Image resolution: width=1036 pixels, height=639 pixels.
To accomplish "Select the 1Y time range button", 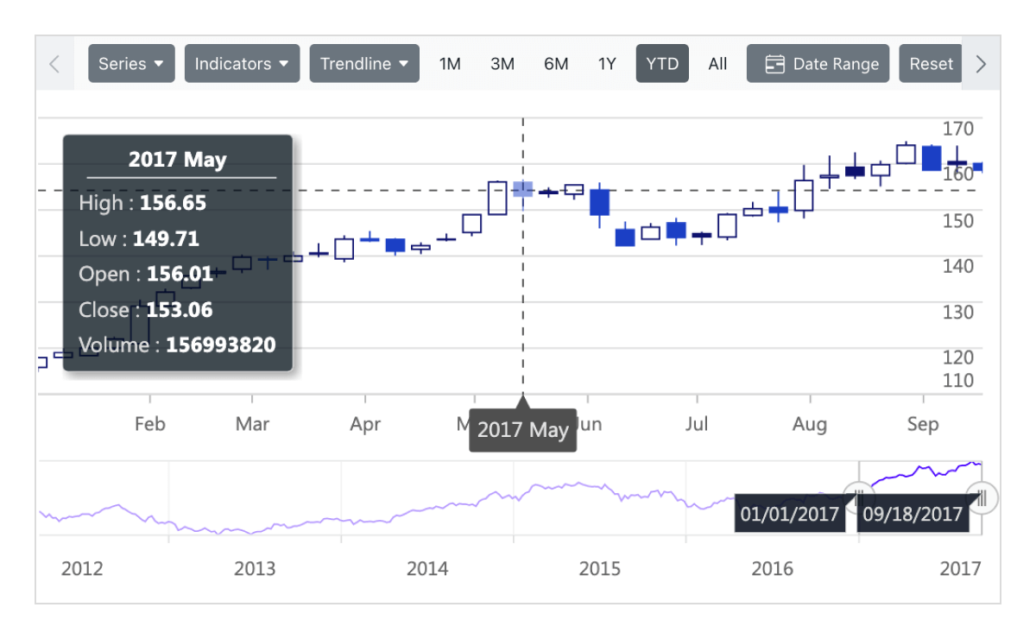I will [x=607, y=63].
